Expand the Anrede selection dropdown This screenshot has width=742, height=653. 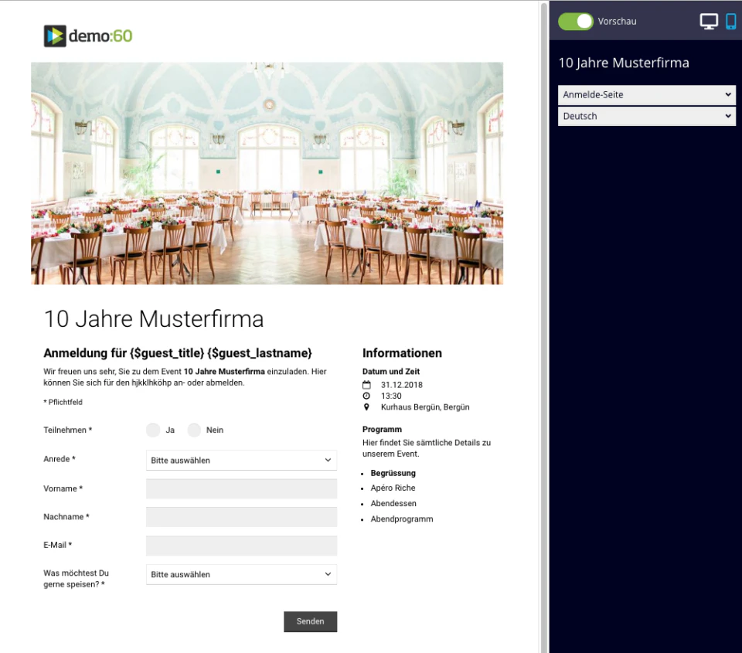[241, 460]
